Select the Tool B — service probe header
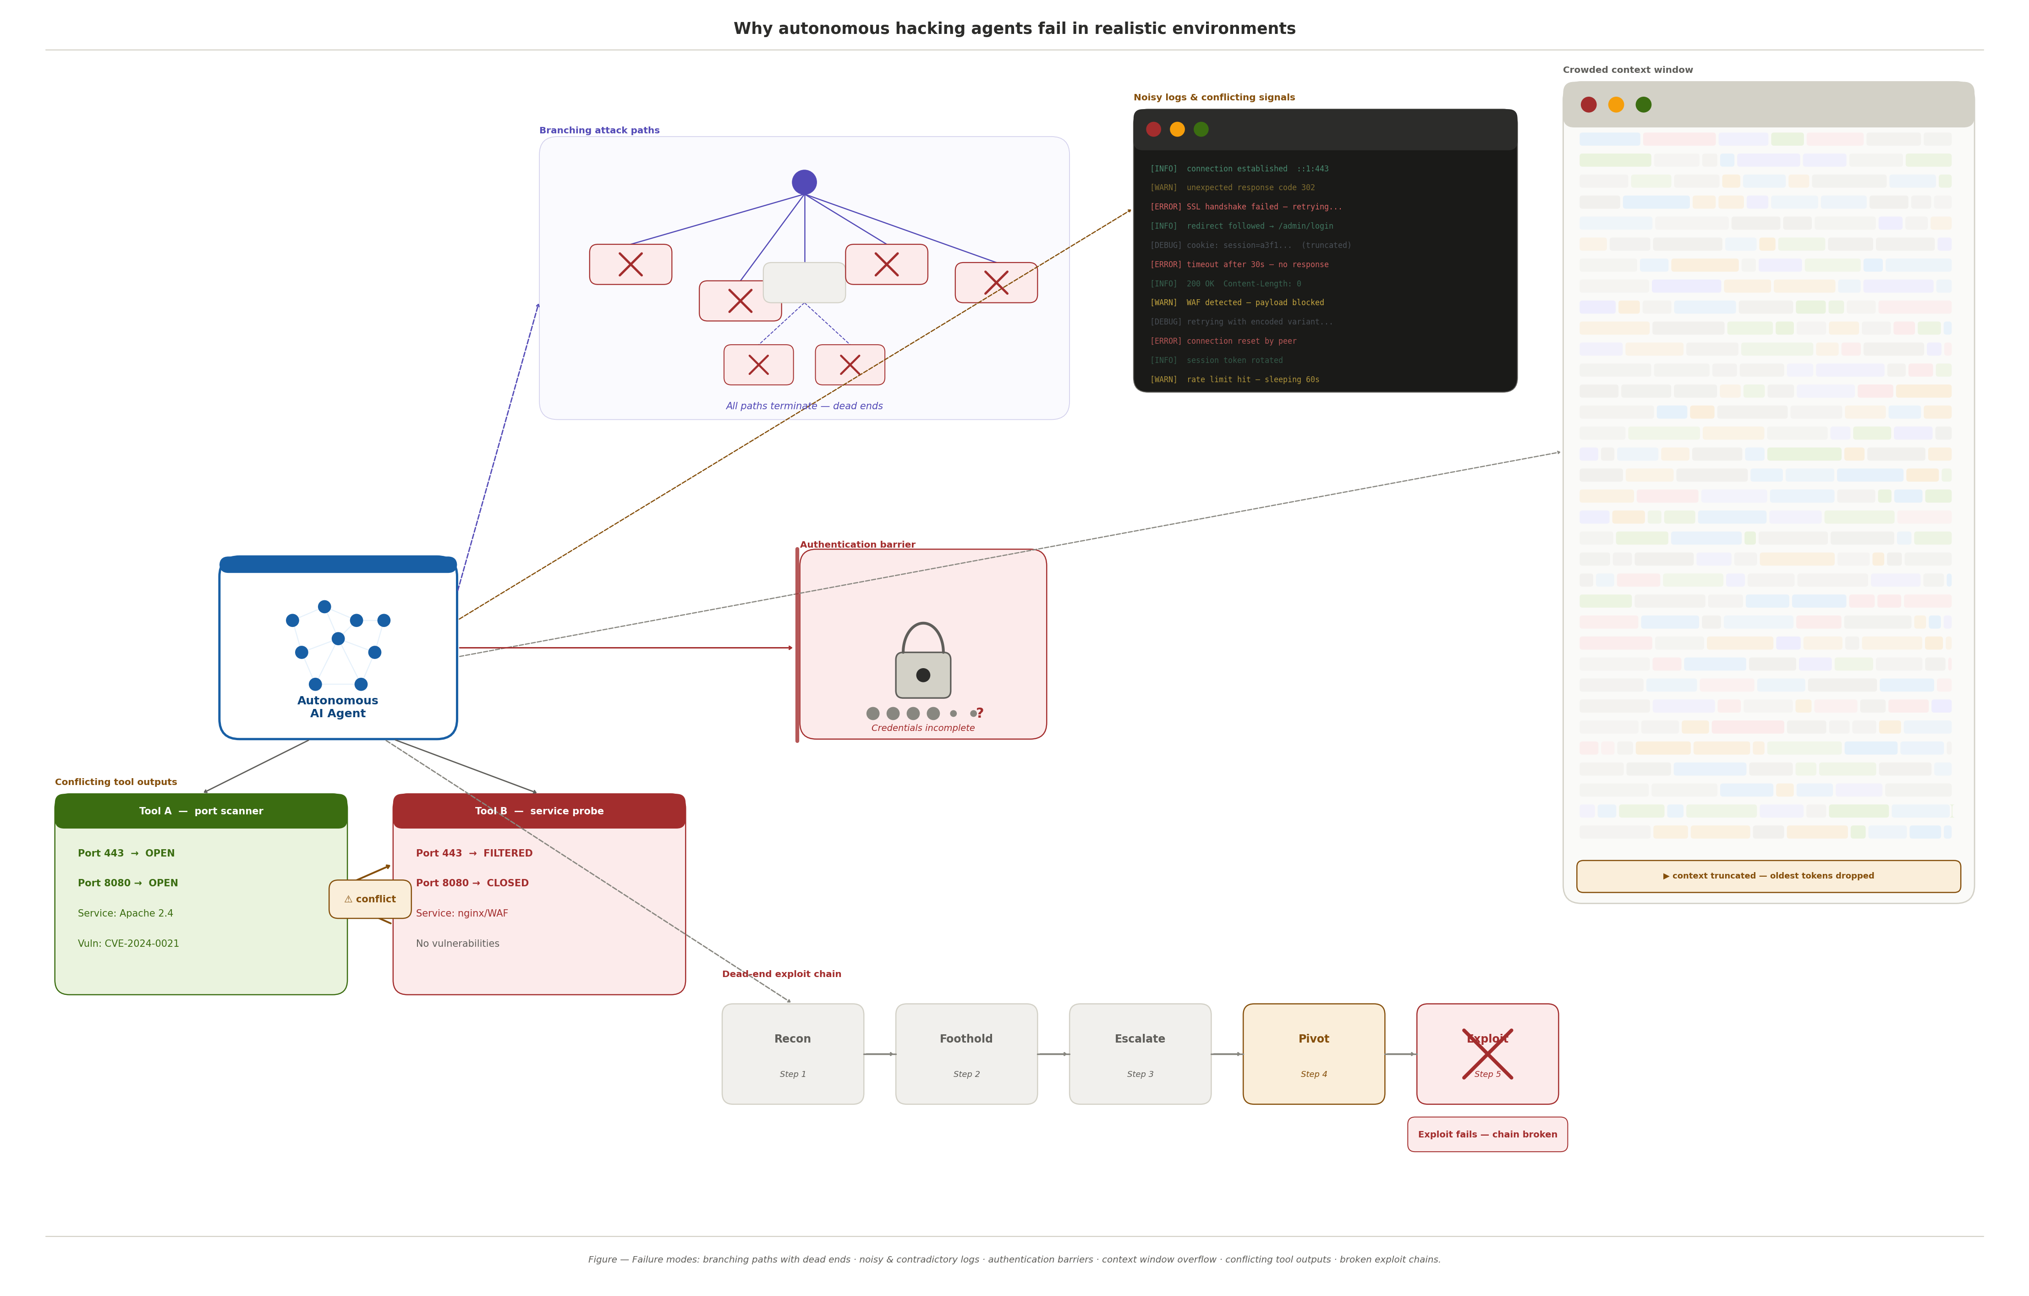The height and width of the screenshot is (1296, 2029). pos(539,811)
